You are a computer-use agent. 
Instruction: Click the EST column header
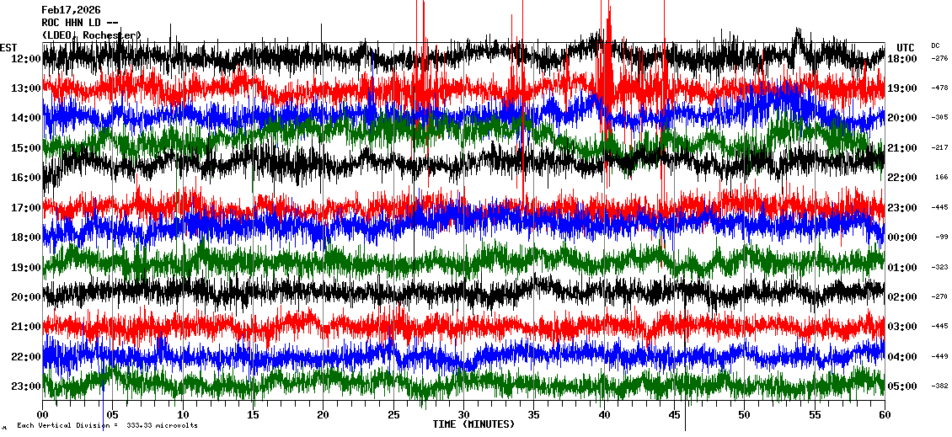(8, 47)
